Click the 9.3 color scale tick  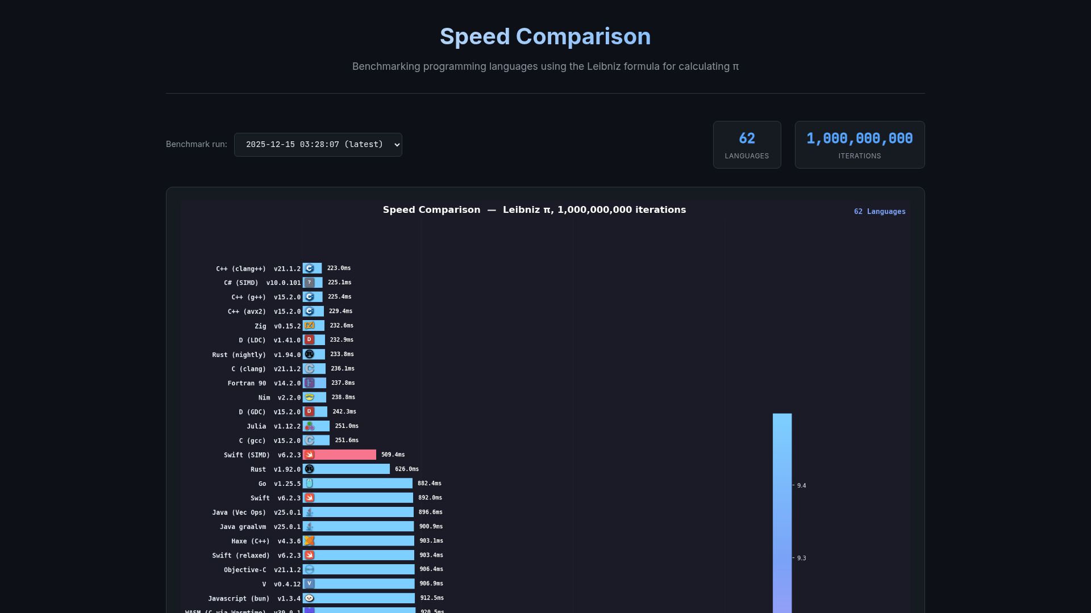(x=801, y=558)
